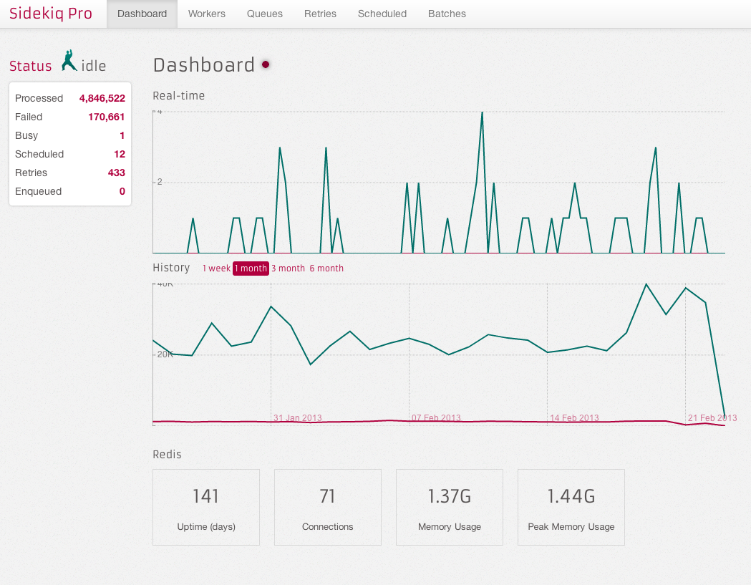Click the Sidekiq kicking figure status icon
The image size is (751, 585).
[69, 62]
